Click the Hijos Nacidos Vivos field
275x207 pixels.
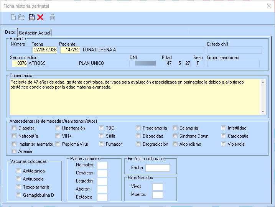158,187
